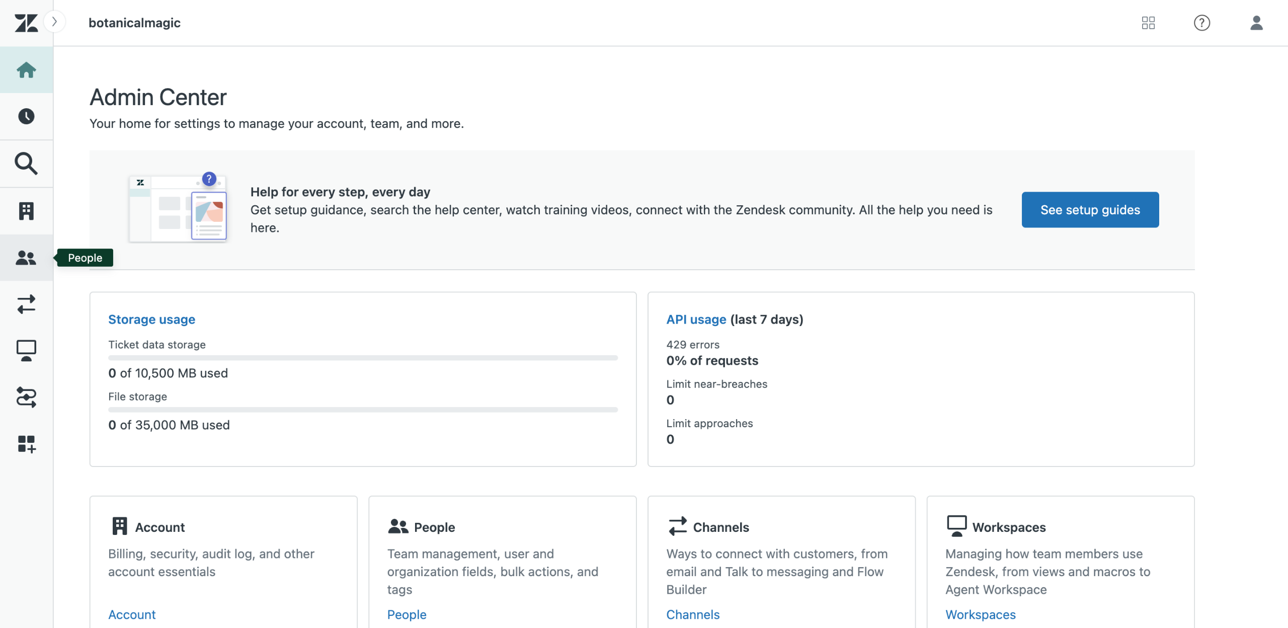
Task: Open the Channels link in Channels card
Action: pos(693,614)
